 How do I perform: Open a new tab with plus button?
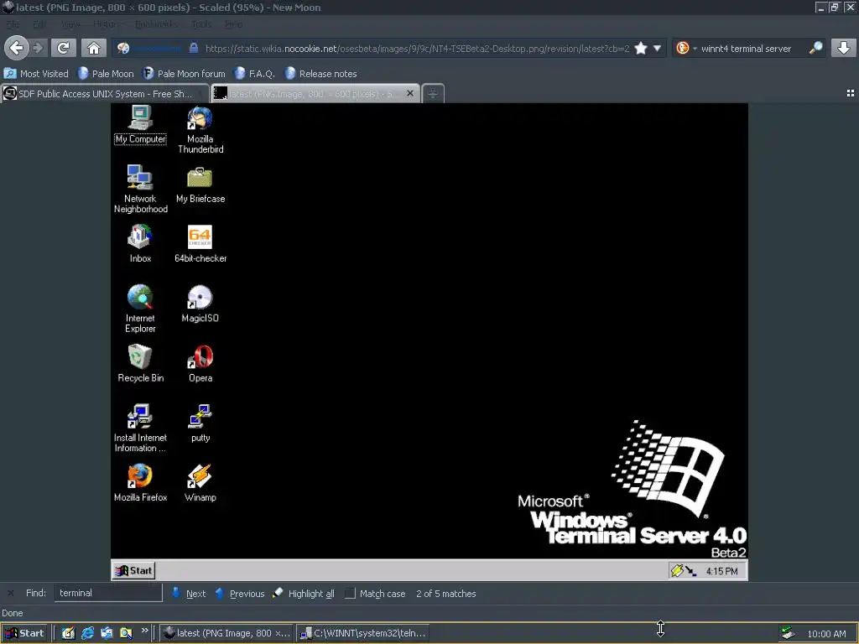tap(433, 94)
